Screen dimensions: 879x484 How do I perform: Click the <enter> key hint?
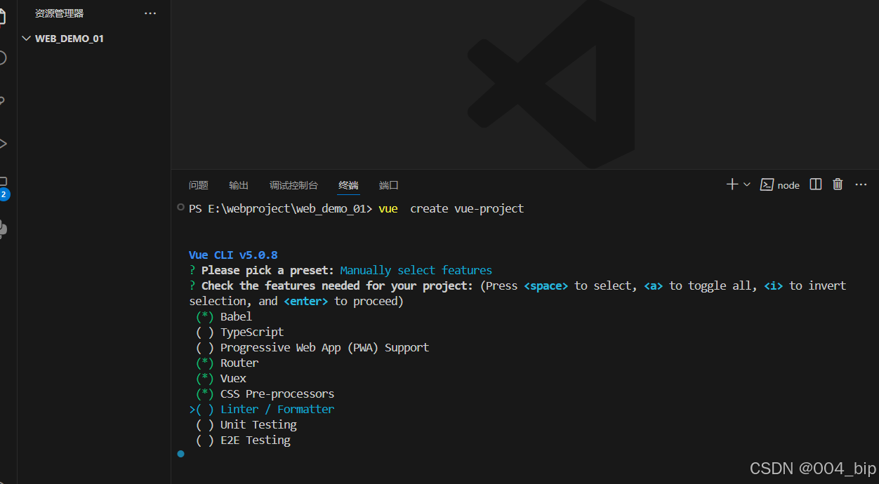tap(306, 302)
